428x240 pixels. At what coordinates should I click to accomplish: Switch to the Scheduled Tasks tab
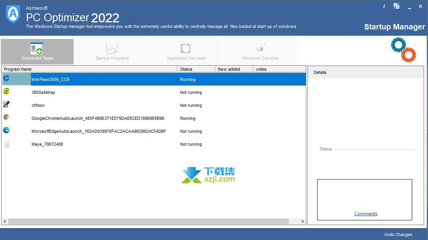click(37, 52)
